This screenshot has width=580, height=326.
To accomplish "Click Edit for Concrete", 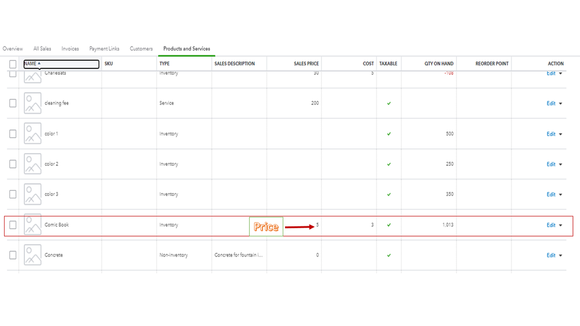I will [x=551, y=255].
